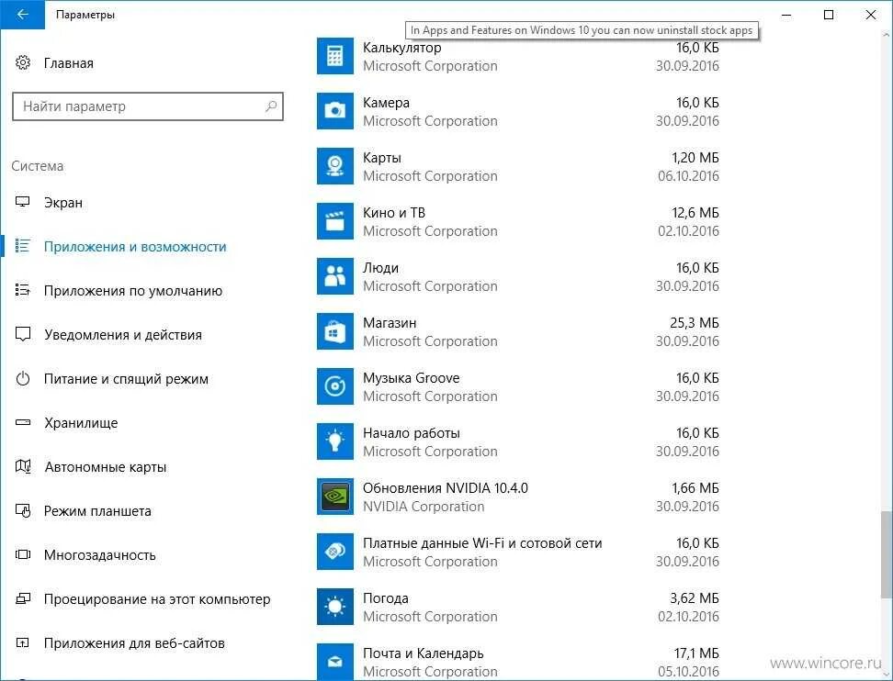Click the search magnifier icon
Viewport: 893px width, 681px height.
pos(271,106)
